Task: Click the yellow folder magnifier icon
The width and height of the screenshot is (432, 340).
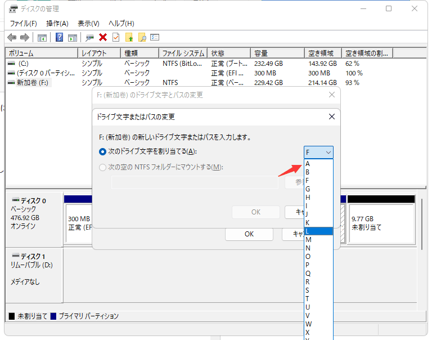Action: point(142,37)
